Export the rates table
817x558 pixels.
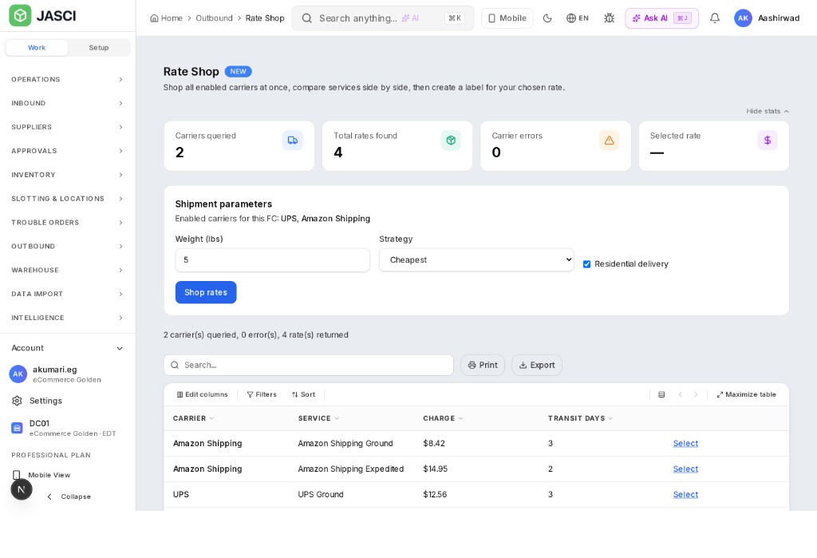click(x=537, y=365)
